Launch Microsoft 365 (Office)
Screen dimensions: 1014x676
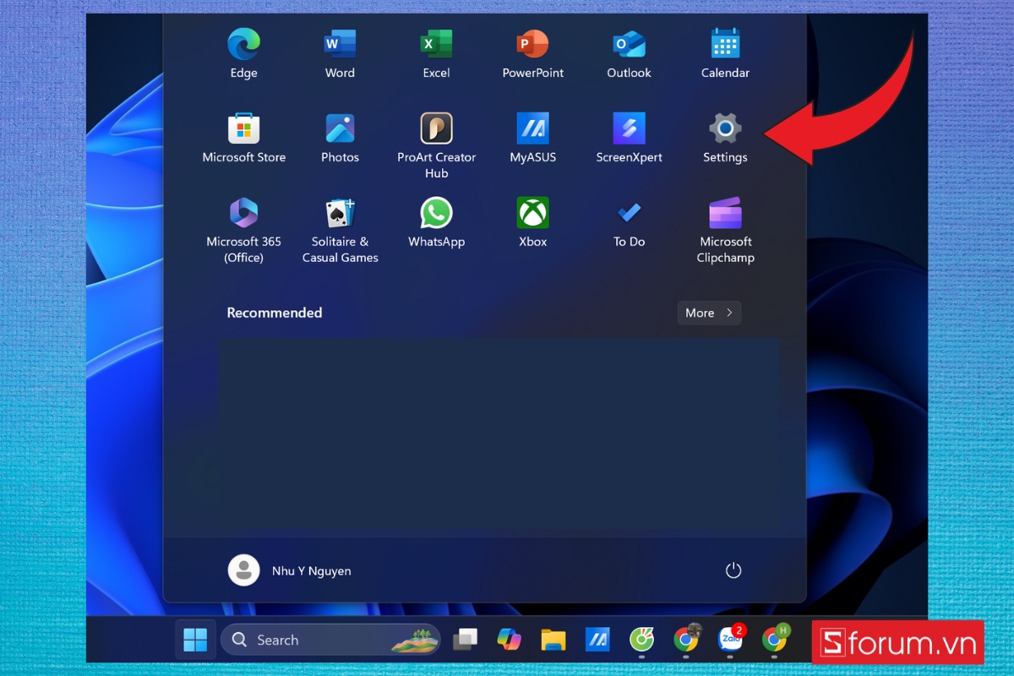tap(243, 230)
